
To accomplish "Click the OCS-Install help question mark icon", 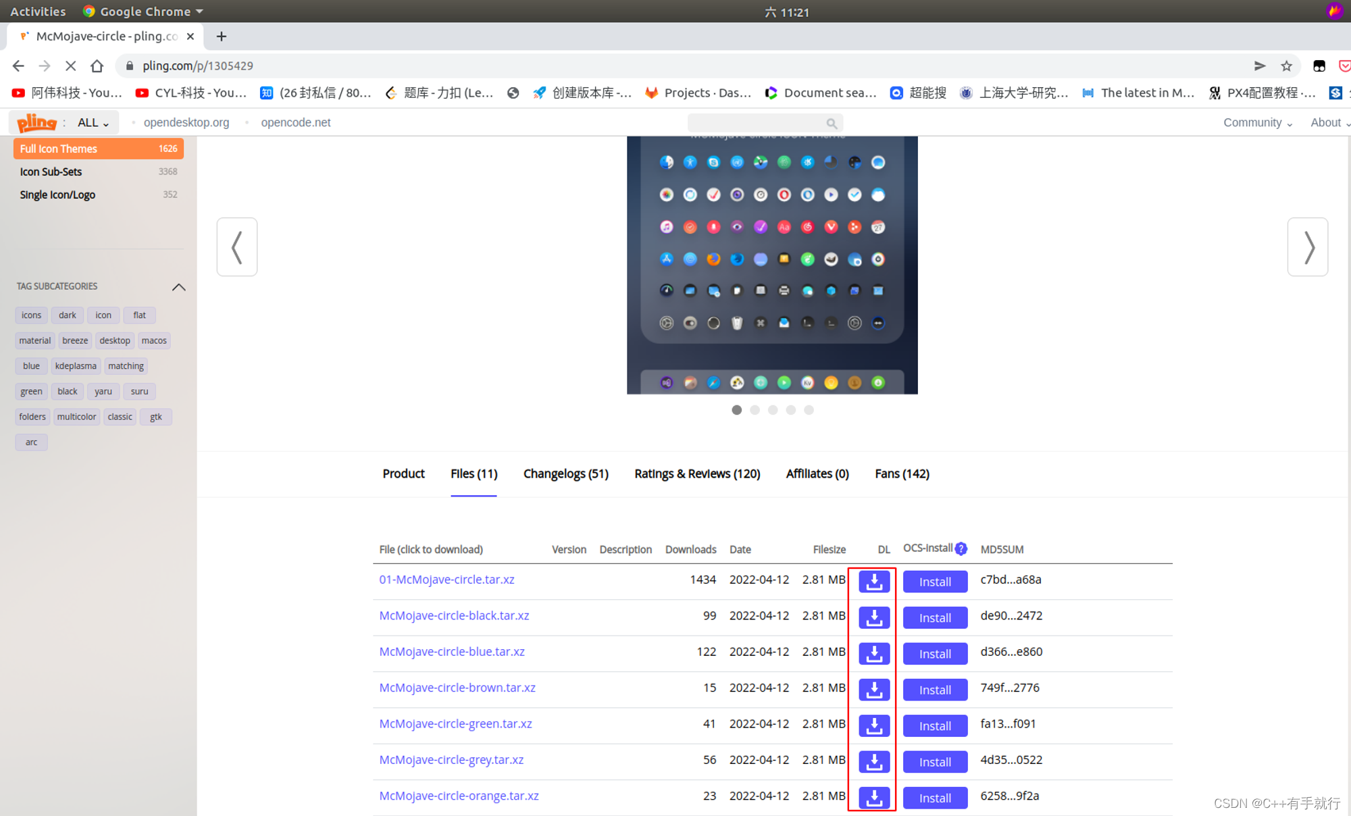I will click(x=961, y=549).
